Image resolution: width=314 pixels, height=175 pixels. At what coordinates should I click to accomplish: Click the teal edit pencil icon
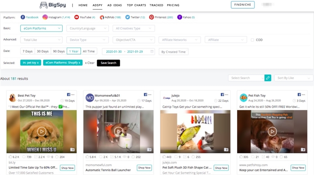click(x=268, y=78)
